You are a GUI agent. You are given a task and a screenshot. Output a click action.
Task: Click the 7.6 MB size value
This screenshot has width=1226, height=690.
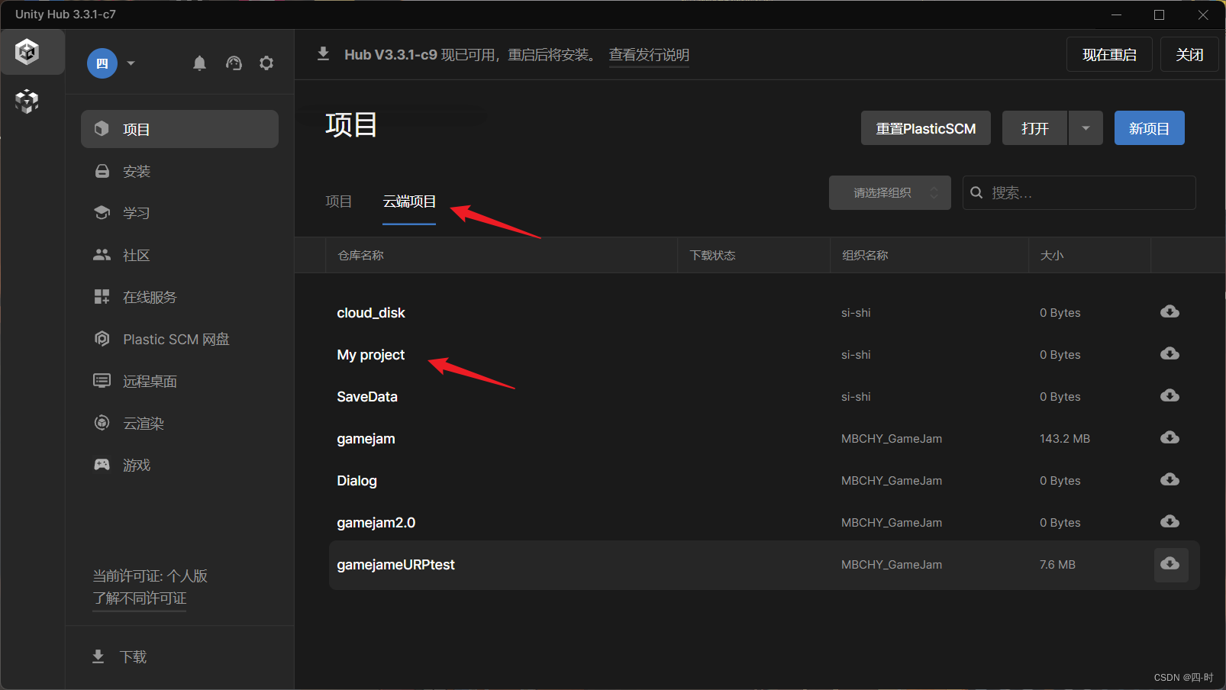tap(1057, 565)
